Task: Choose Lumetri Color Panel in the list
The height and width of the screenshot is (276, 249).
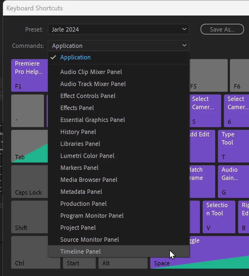Action: click(x=119, y=156)
